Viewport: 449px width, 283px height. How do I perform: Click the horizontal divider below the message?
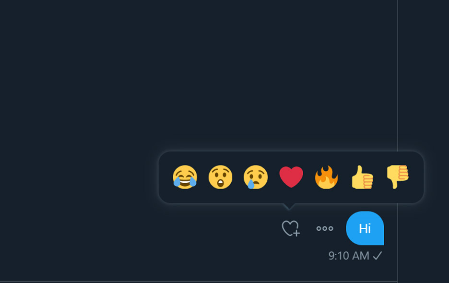192,281
